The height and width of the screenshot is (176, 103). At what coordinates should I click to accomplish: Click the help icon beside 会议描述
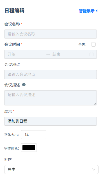click(24, 85)
